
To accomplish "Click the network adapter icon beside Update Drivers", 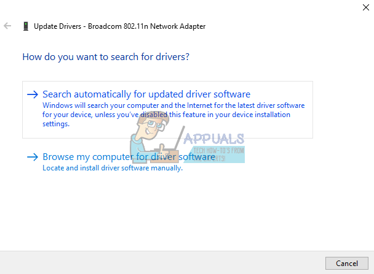I will click(x=26, y=26).
